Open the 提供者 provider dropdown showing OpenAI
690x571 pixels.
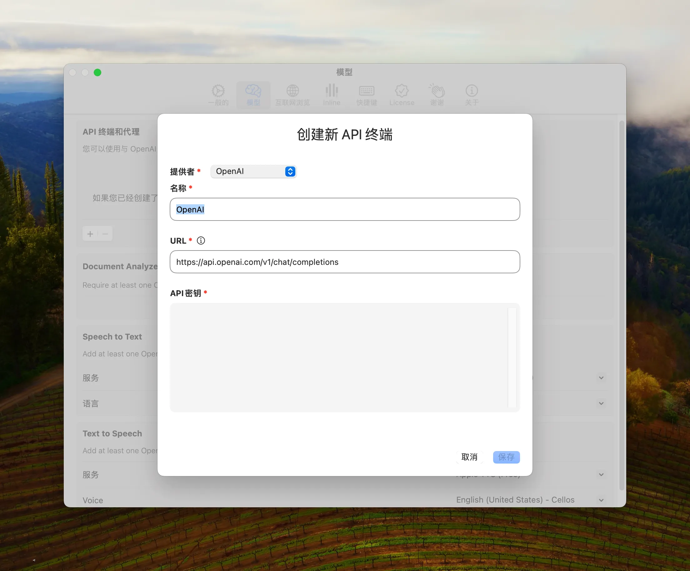(253, 171)
